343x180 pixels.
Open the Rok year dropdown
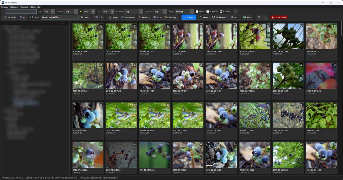49,11
